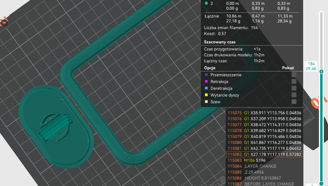This screenshot has width=328, height=186.
Task: Select highlighted G-code line 115082
Action: [x=264, y=154]
